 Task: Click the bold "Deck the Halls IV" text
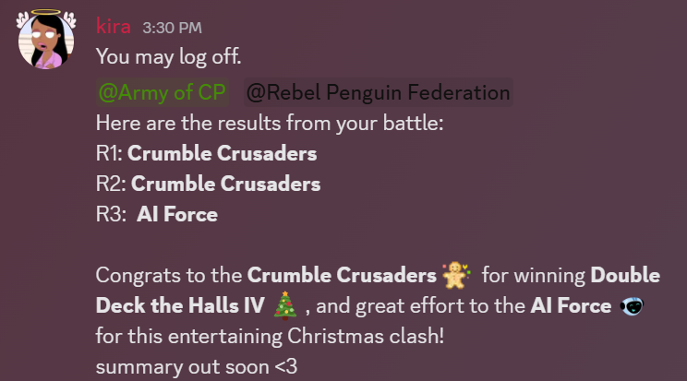(x=179, y=305)
